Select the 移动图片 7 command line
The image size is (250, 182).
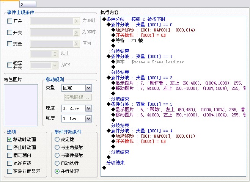tap(178, 88)
